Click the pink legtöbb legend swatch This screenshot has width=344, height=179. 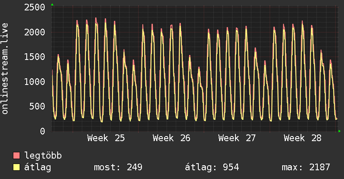pos(16,156)
